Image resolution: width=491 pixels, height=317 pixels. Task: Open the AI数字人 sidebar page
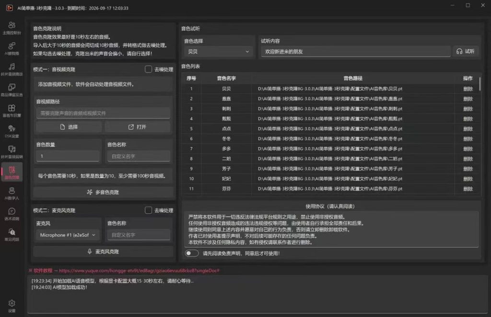click(x=12, y=193)
